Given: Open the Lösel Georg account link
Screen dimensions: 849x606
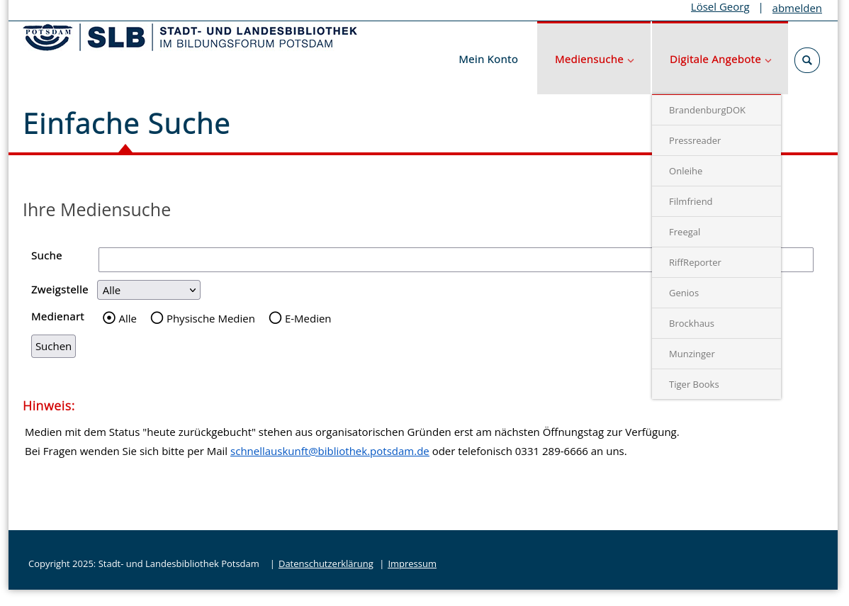Looking at the screenshot, I should (x=720, y=7).
